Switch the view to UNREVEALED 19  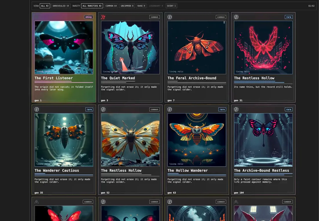coord(61,6)
